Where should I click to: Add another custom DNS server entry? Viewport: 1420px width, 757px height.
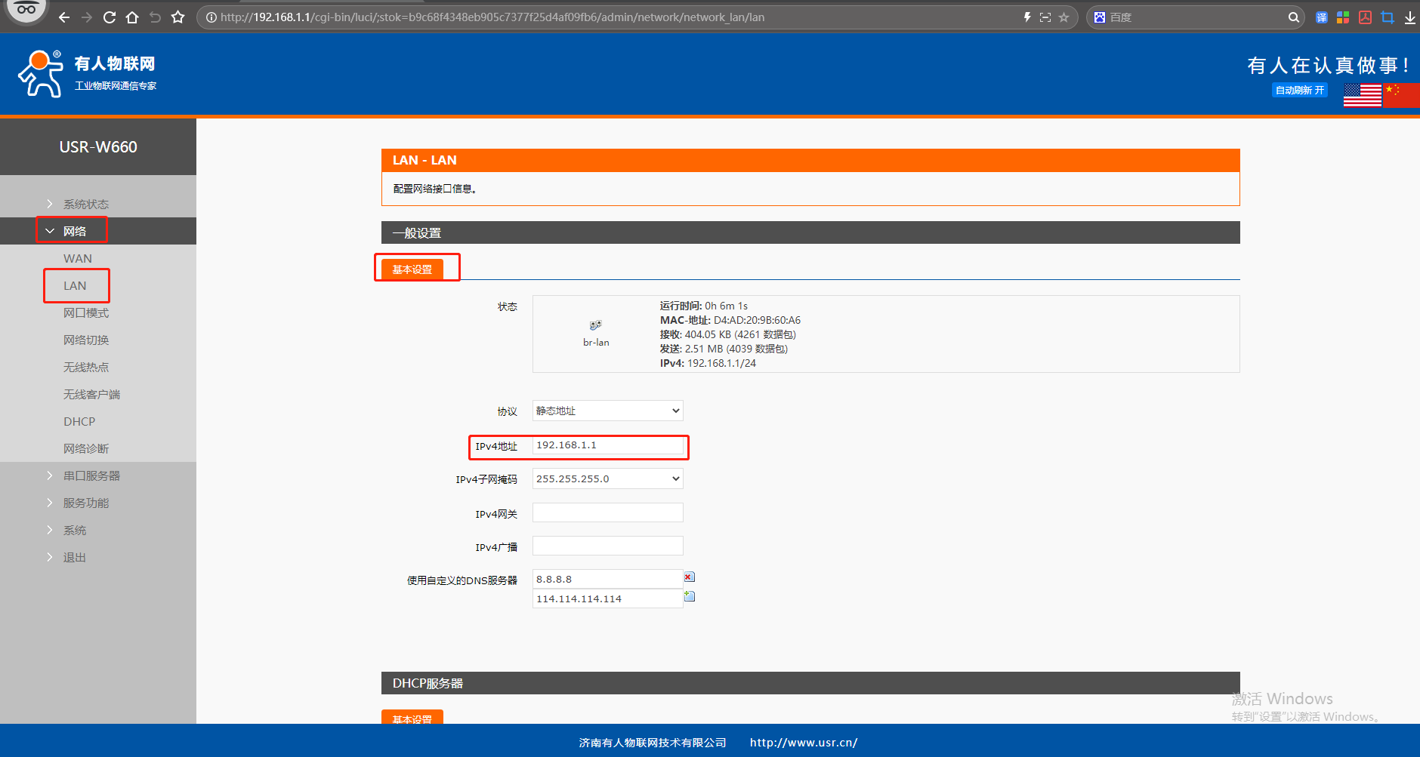[x=689, y=597]
